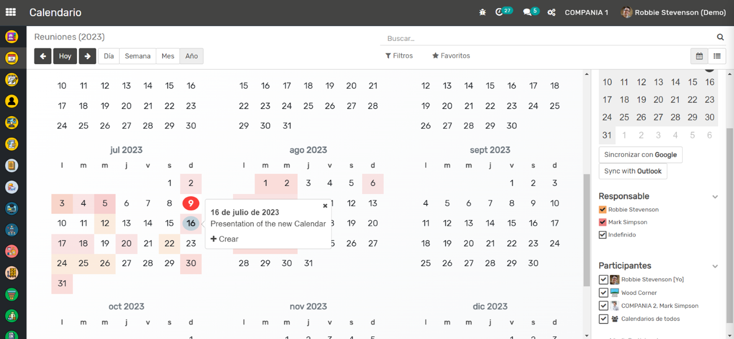Image resolution: width=734 pixels, height=339 pixels.
Task: Toggle Calendarios de todos checkbox
Action: [603, 319]
